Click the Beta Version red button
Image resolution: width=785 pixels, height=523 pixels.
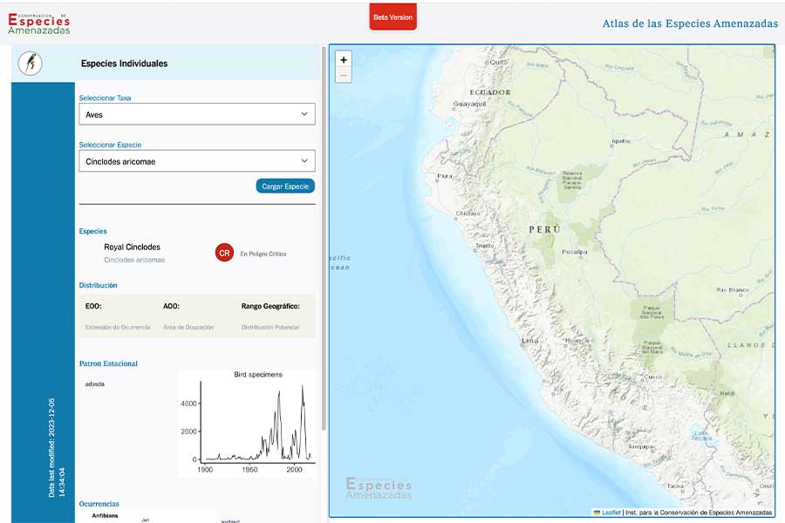393,17
